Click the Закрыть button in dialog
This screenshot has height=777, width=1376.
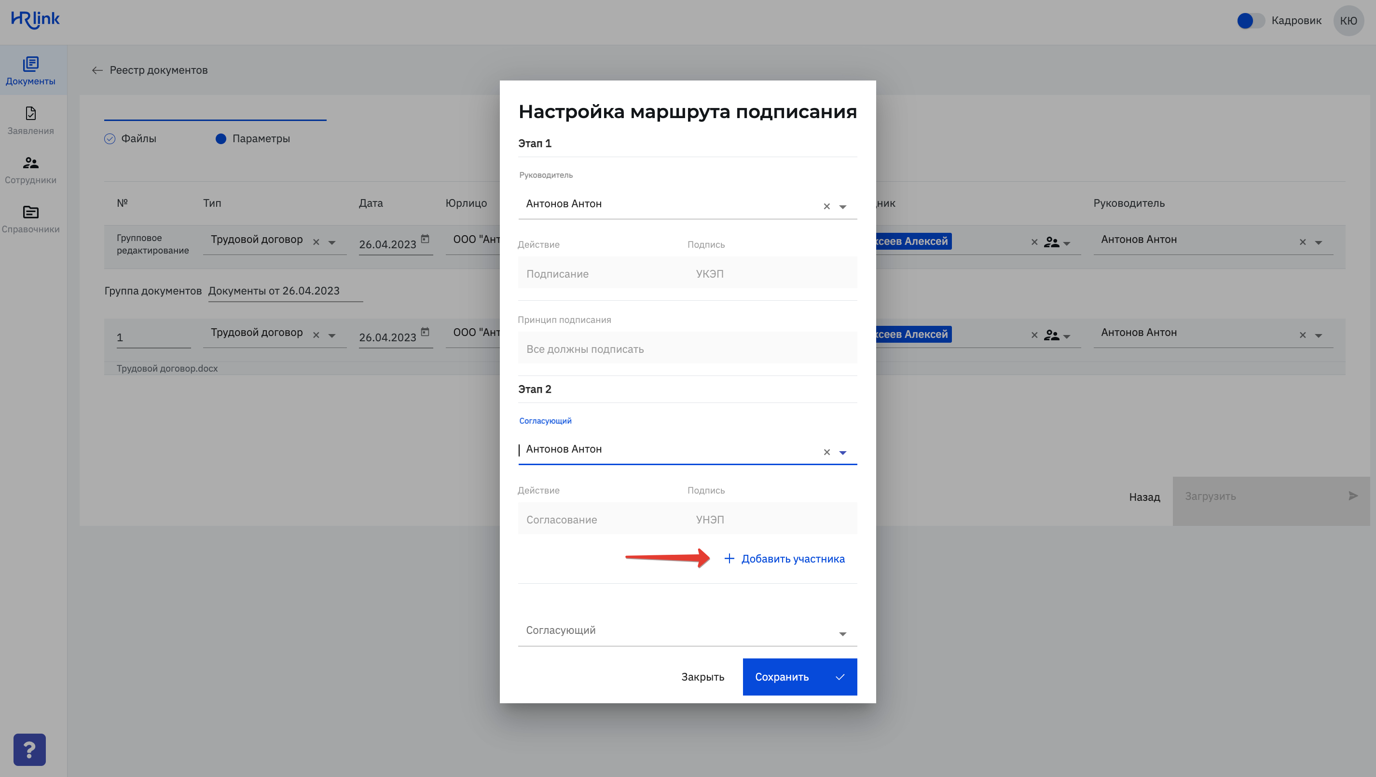click(x=702, y=677)
